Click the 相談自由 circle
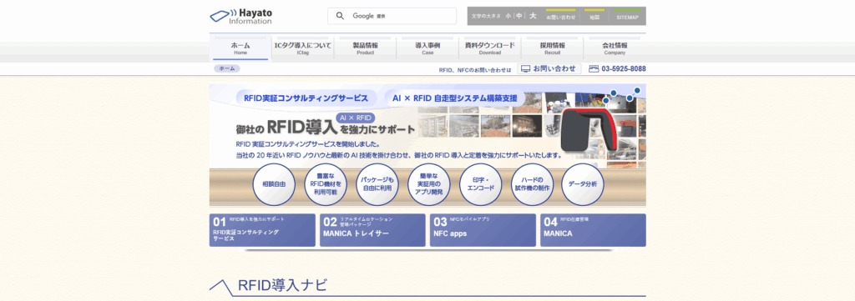855x301 pixels. tap(274, 184)
